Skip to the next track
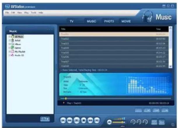 tap(97, 120)
